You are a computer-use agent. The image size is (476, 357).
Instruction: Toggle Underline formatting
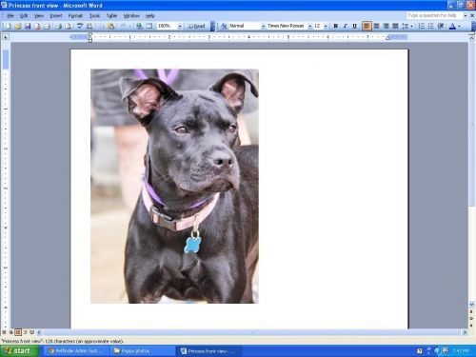click(x=355, y=26)
